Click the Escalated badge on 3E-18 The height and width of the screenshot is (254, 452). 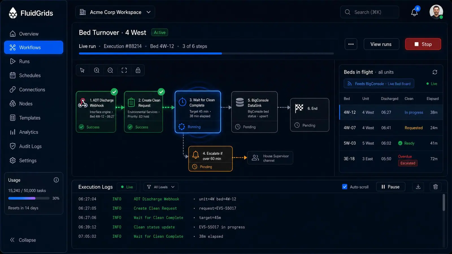click(408, 163)
